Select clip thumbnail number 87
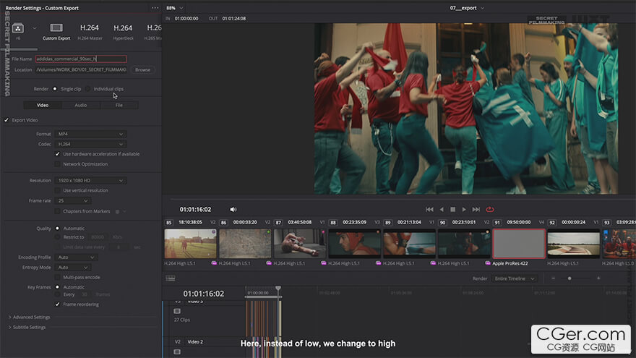This screenshot has height=358, width=636. [300, 244]
